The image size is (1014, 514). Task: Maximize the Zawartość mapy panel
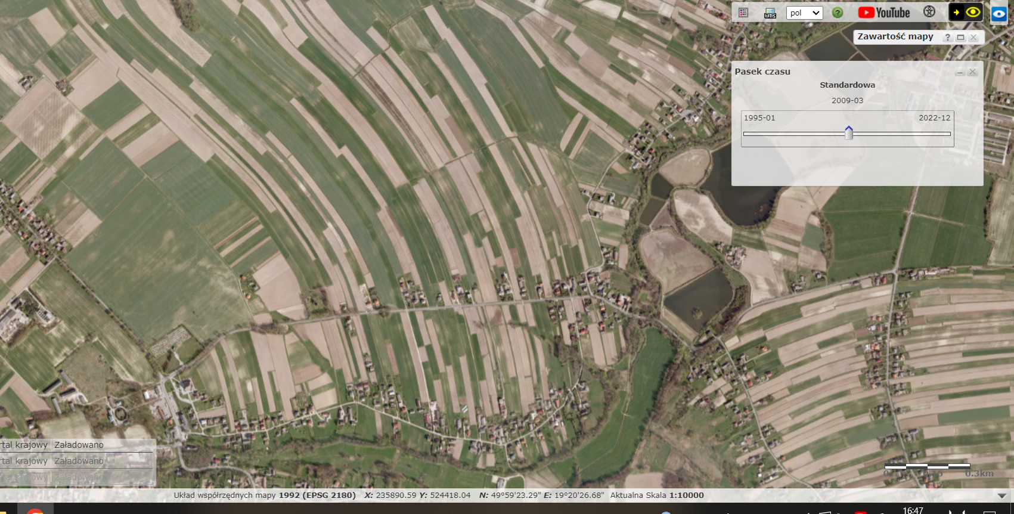tap(960, 37)
